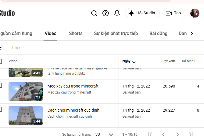Switch to the Nguồn cảm hứng tab
Image resolution: width=204 pixels, height=136 pixels.
pos(16,33)
